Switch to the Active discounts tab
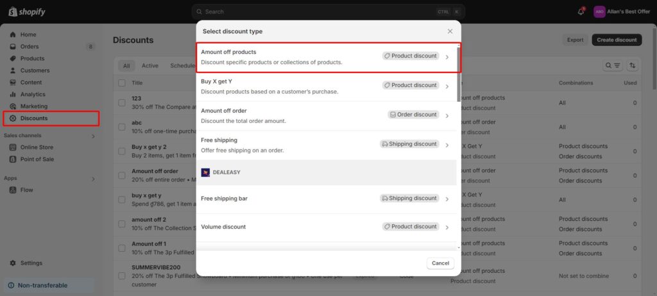 150,66
